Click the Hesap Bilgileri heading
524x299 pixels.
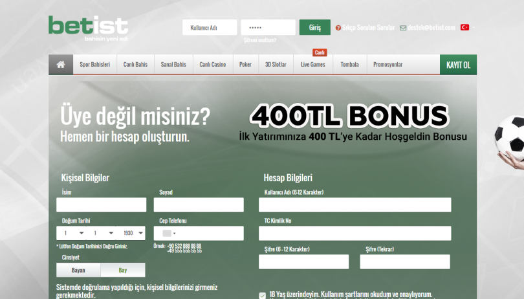tap(288, 178)
